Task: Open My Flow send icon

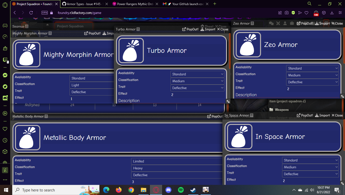Action: [300, 13]
